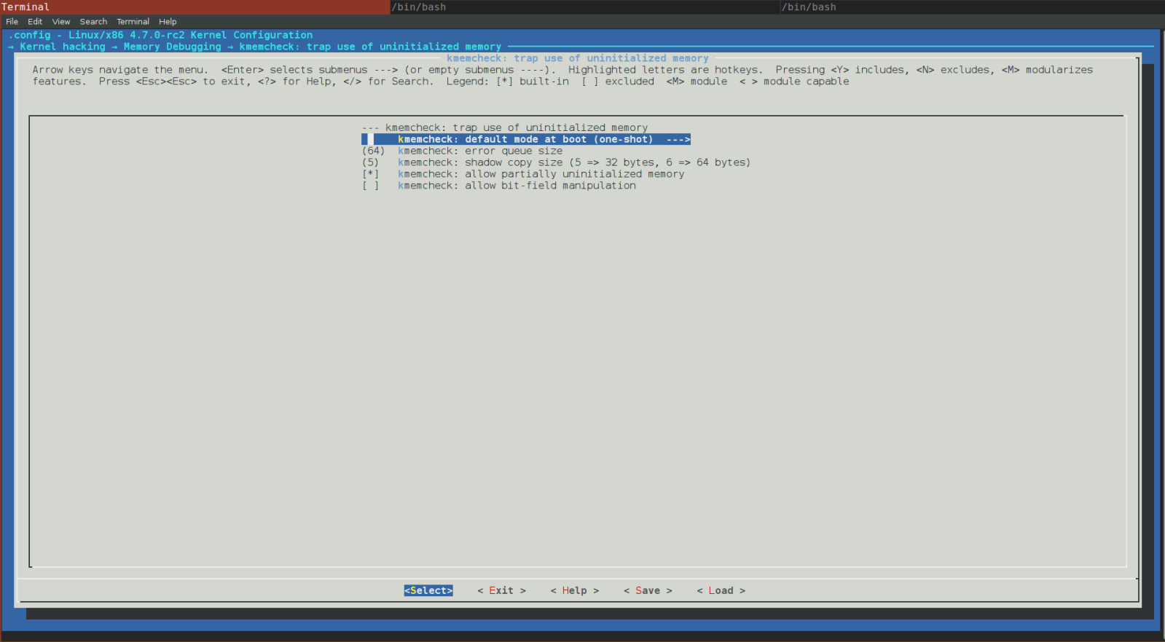Toggle allow partially uninitialized memory checkbox
1165x642 pixels.
click(371, 175)
